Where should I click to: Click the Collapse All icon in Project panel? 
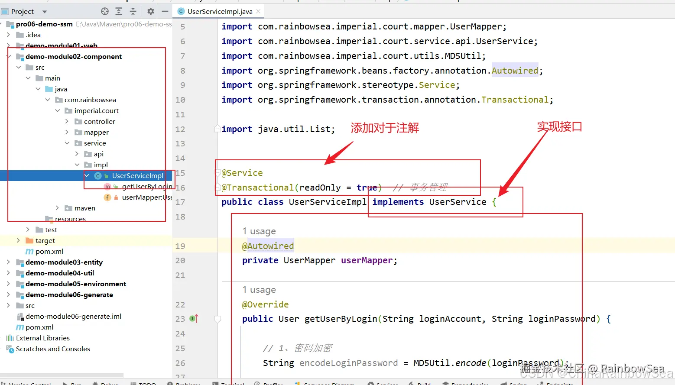pos(133,11)
